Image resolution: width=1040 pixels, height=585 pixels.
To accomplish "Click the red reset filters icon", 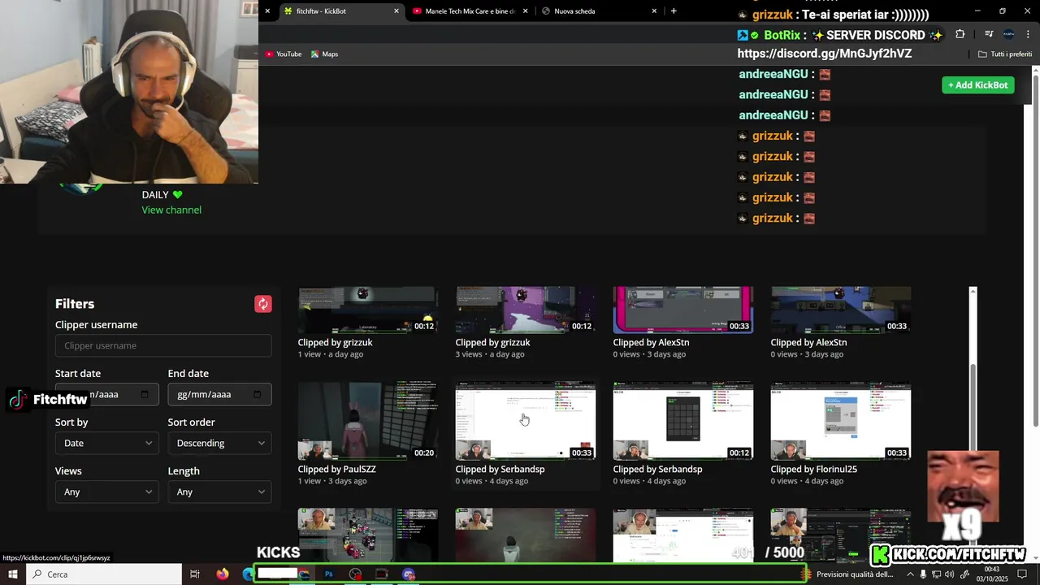I will (262, 304).
